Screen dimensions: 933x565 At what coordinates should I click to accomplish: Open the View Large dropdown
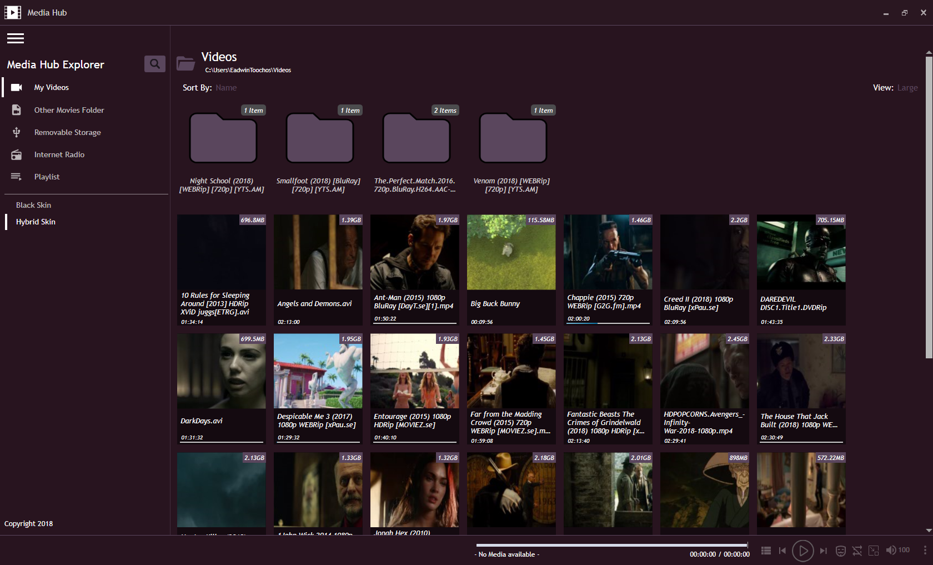tap(907, 88)
